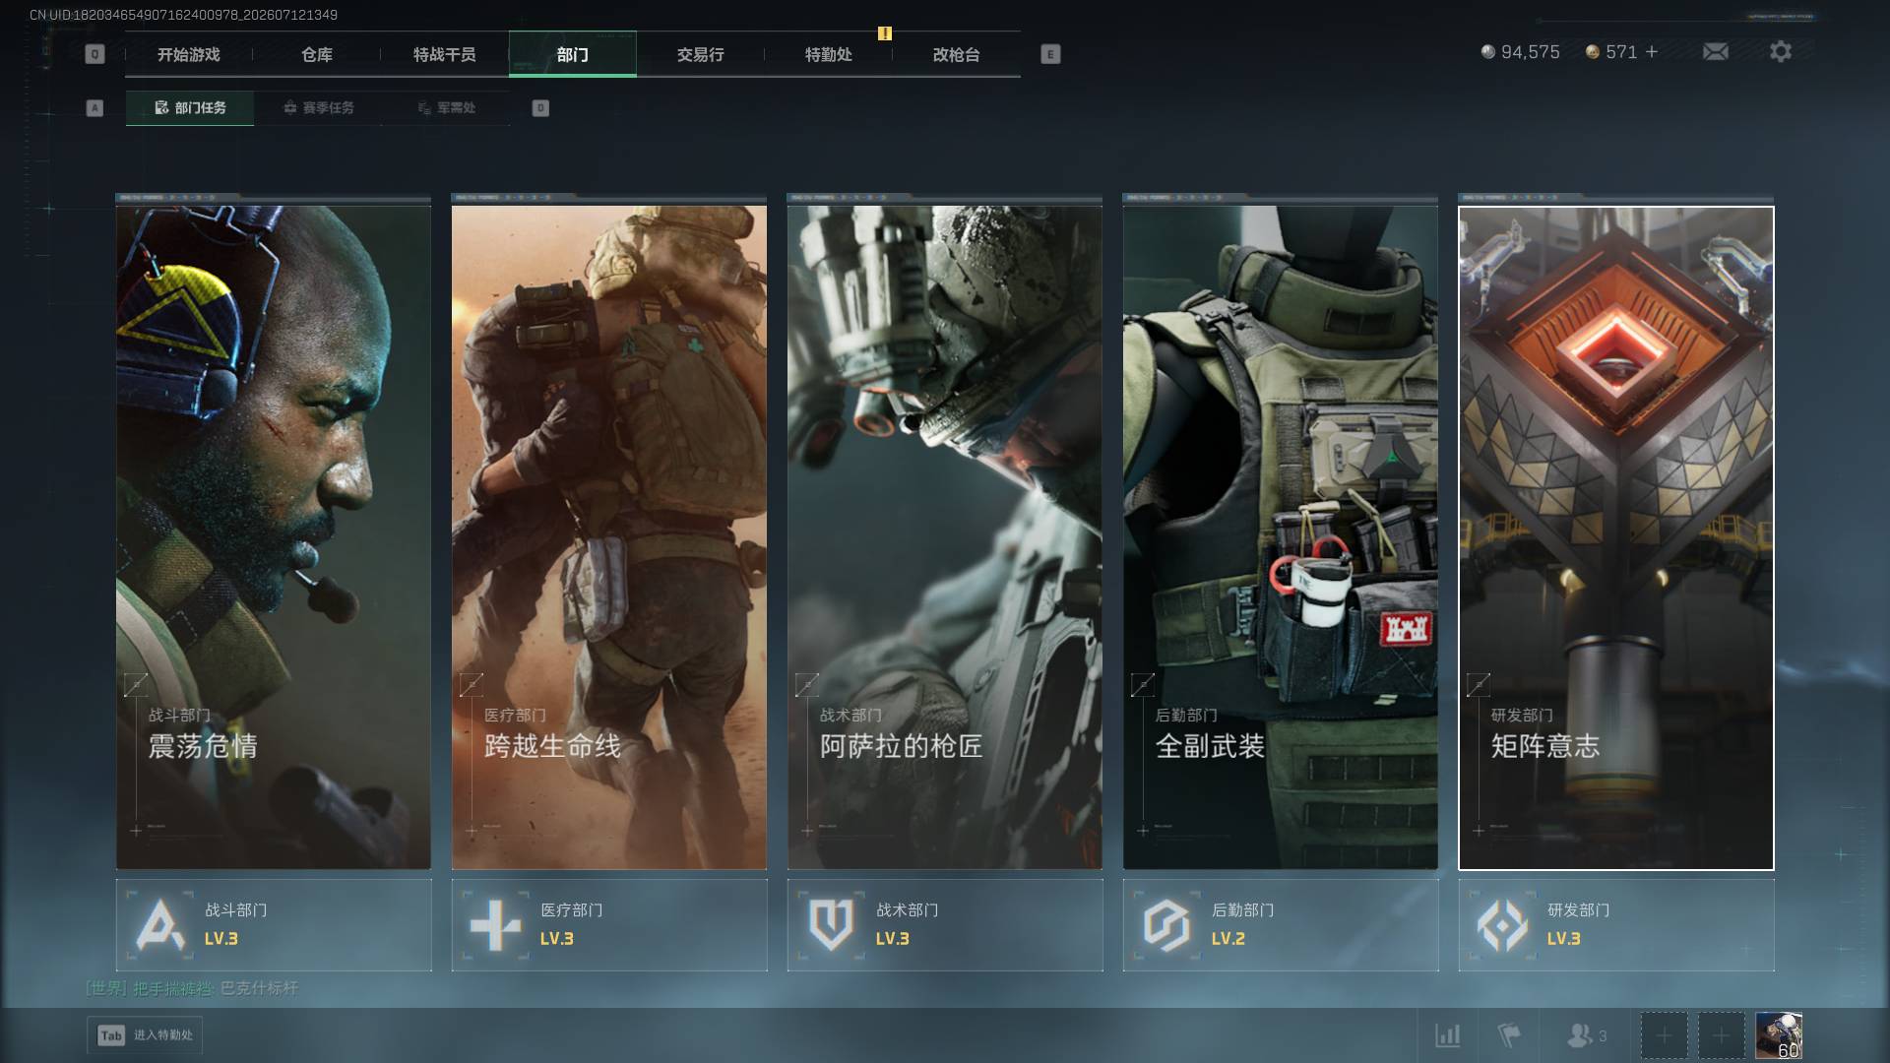The height and width of the screenshot is (1063, 1890).
Task: Open the mail envelope icon
Action: click(x=1715, y=52)
